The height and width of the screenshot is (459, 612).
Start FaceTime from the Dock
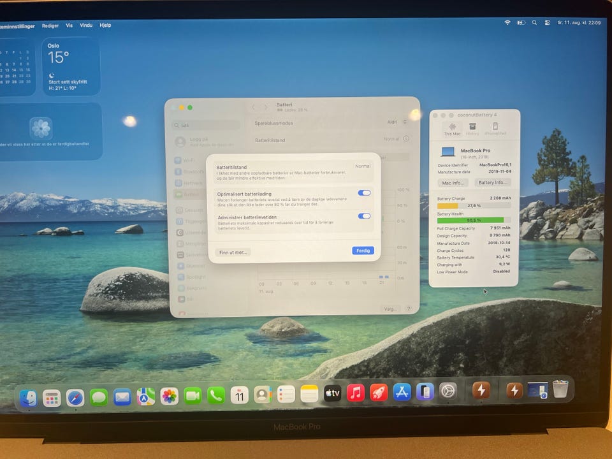point(193,396)
